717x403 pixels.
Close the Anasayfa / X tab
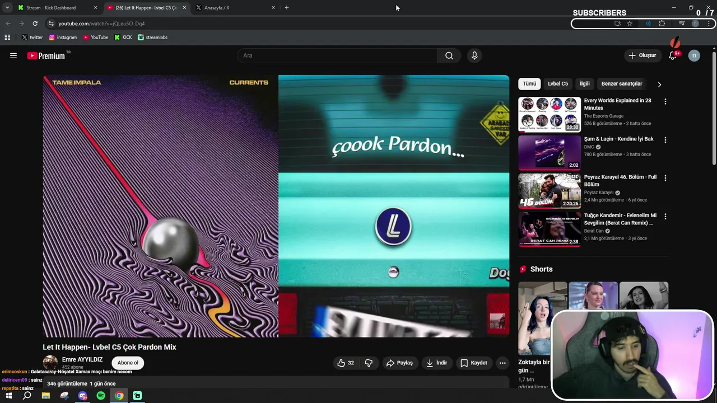[273, 8]
